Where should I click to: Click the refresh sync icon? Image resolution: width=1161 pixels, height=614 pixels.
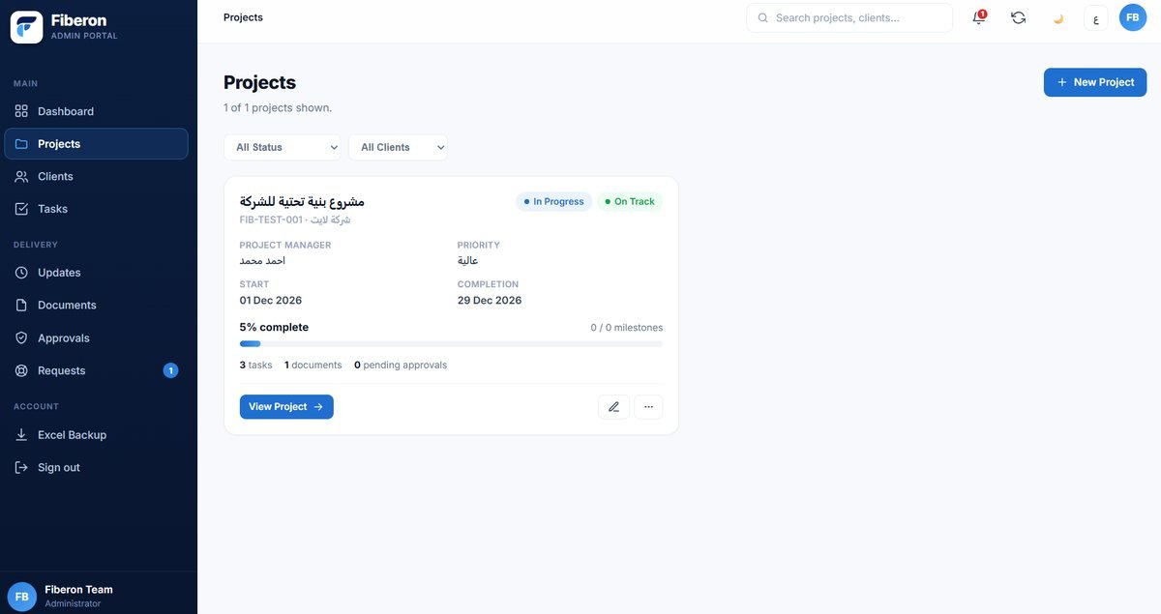pos(1018,17)
